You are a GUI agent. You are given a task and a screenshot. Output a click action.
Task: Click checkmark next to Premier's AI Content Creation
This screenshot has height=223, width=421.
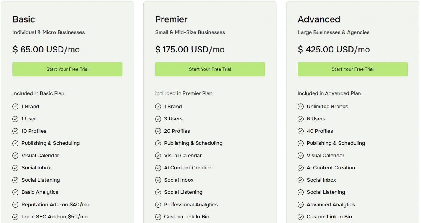tap(158, 168)
